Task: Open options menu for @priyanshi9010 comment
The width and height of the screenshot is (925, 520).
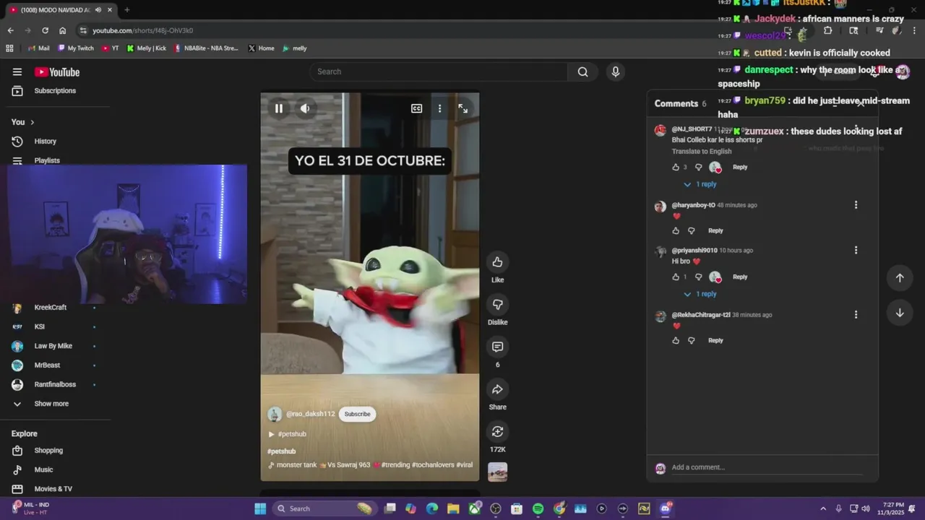Action: (856, 250)
